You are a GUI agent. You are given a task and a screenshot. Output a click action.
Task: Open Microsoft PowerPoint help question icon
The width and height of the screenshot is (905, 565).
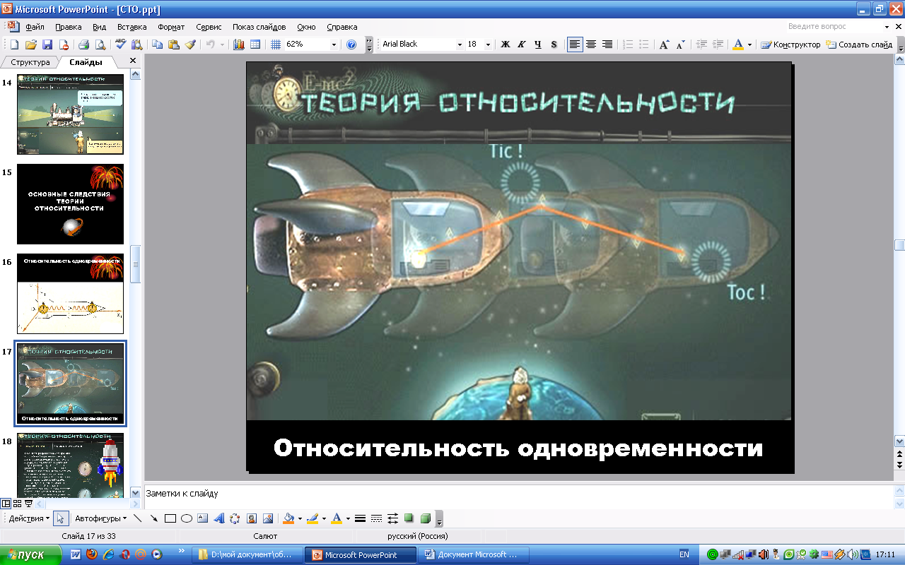[352, 44]
